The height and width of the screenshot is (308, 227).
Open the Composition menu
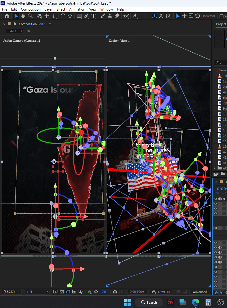pos(31,9)
